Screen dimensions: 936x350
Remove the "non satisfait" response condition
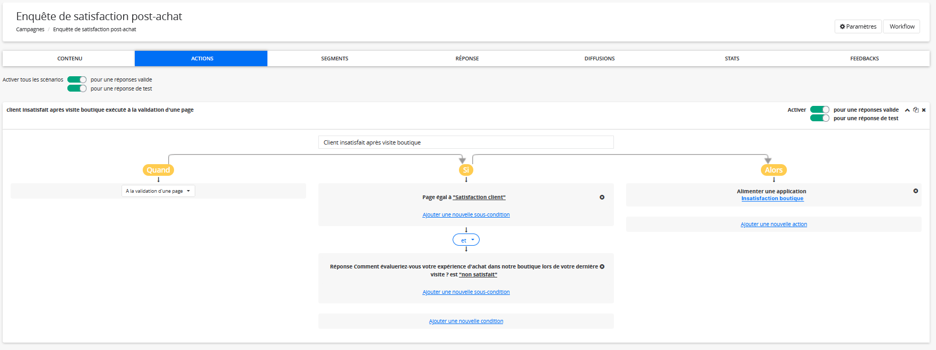click(x=602, y=266)
